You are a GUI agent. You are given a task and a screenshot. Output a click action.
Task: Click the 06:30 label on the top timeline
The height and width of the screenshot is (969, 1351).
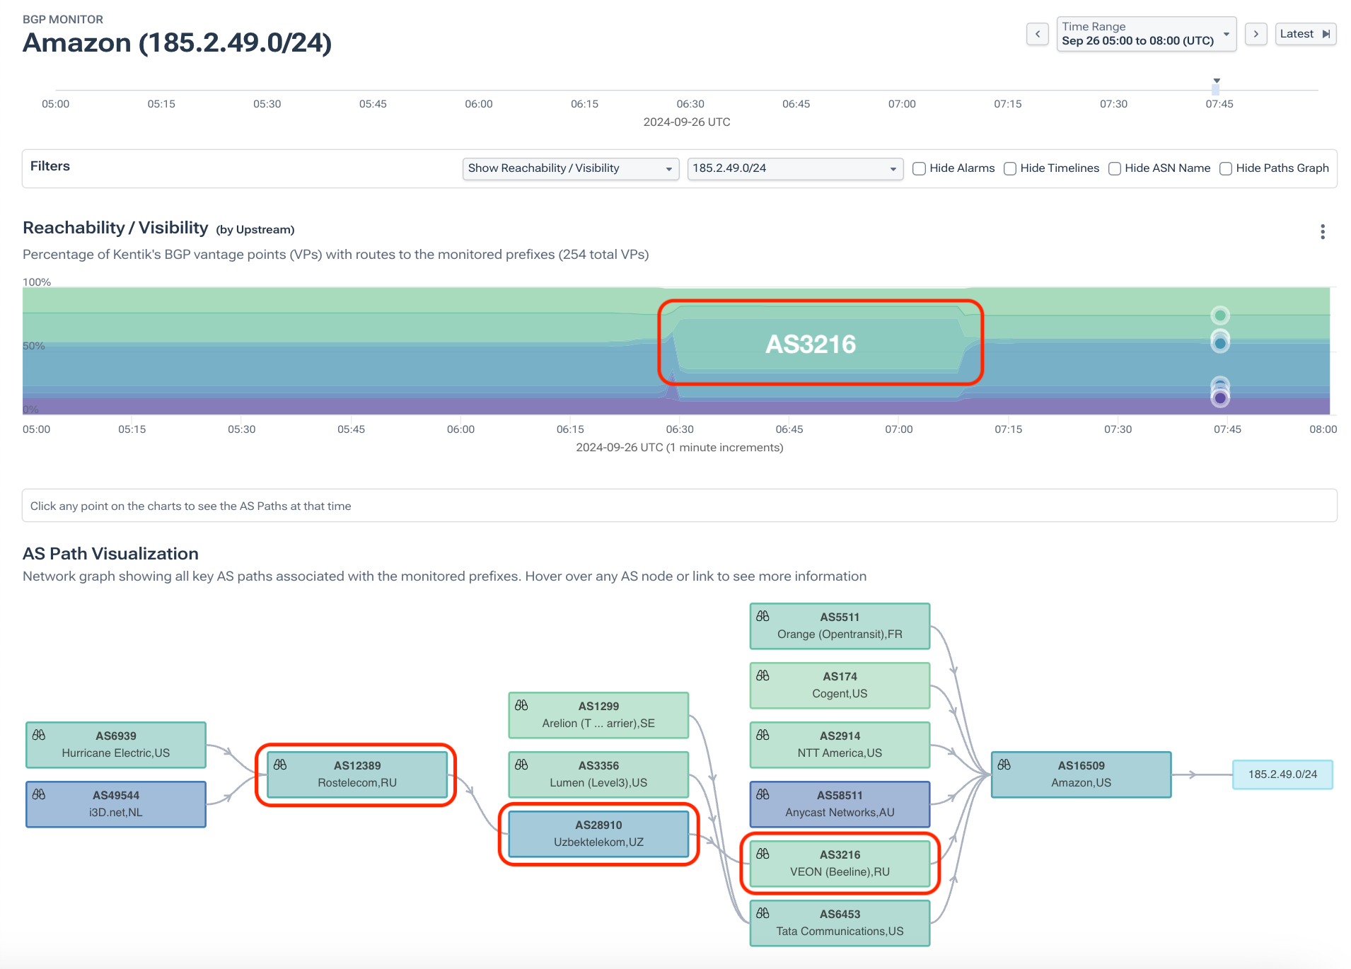click(690, 104)
